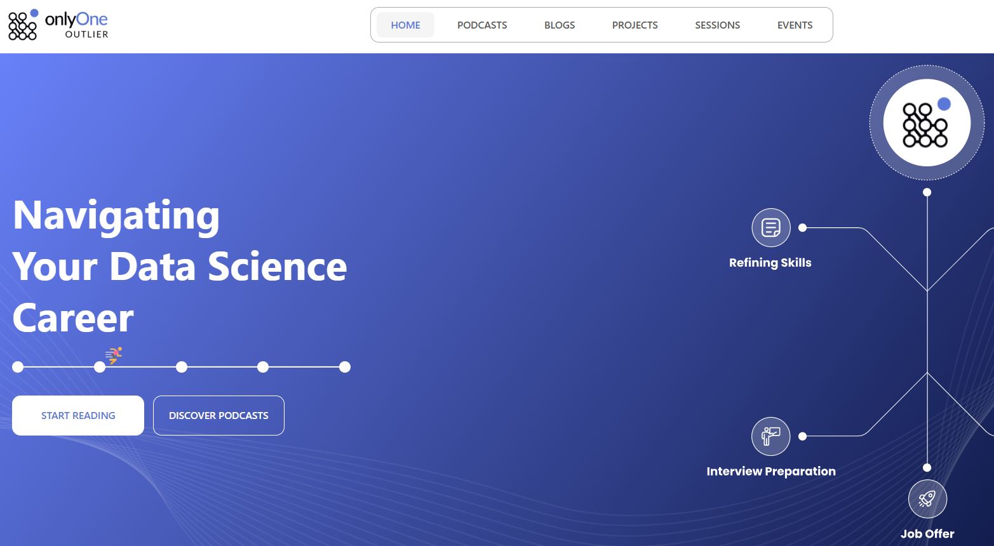Click the Job Offer rocket icon
Viewport: 994px width, 546px height.
point(927,498)
